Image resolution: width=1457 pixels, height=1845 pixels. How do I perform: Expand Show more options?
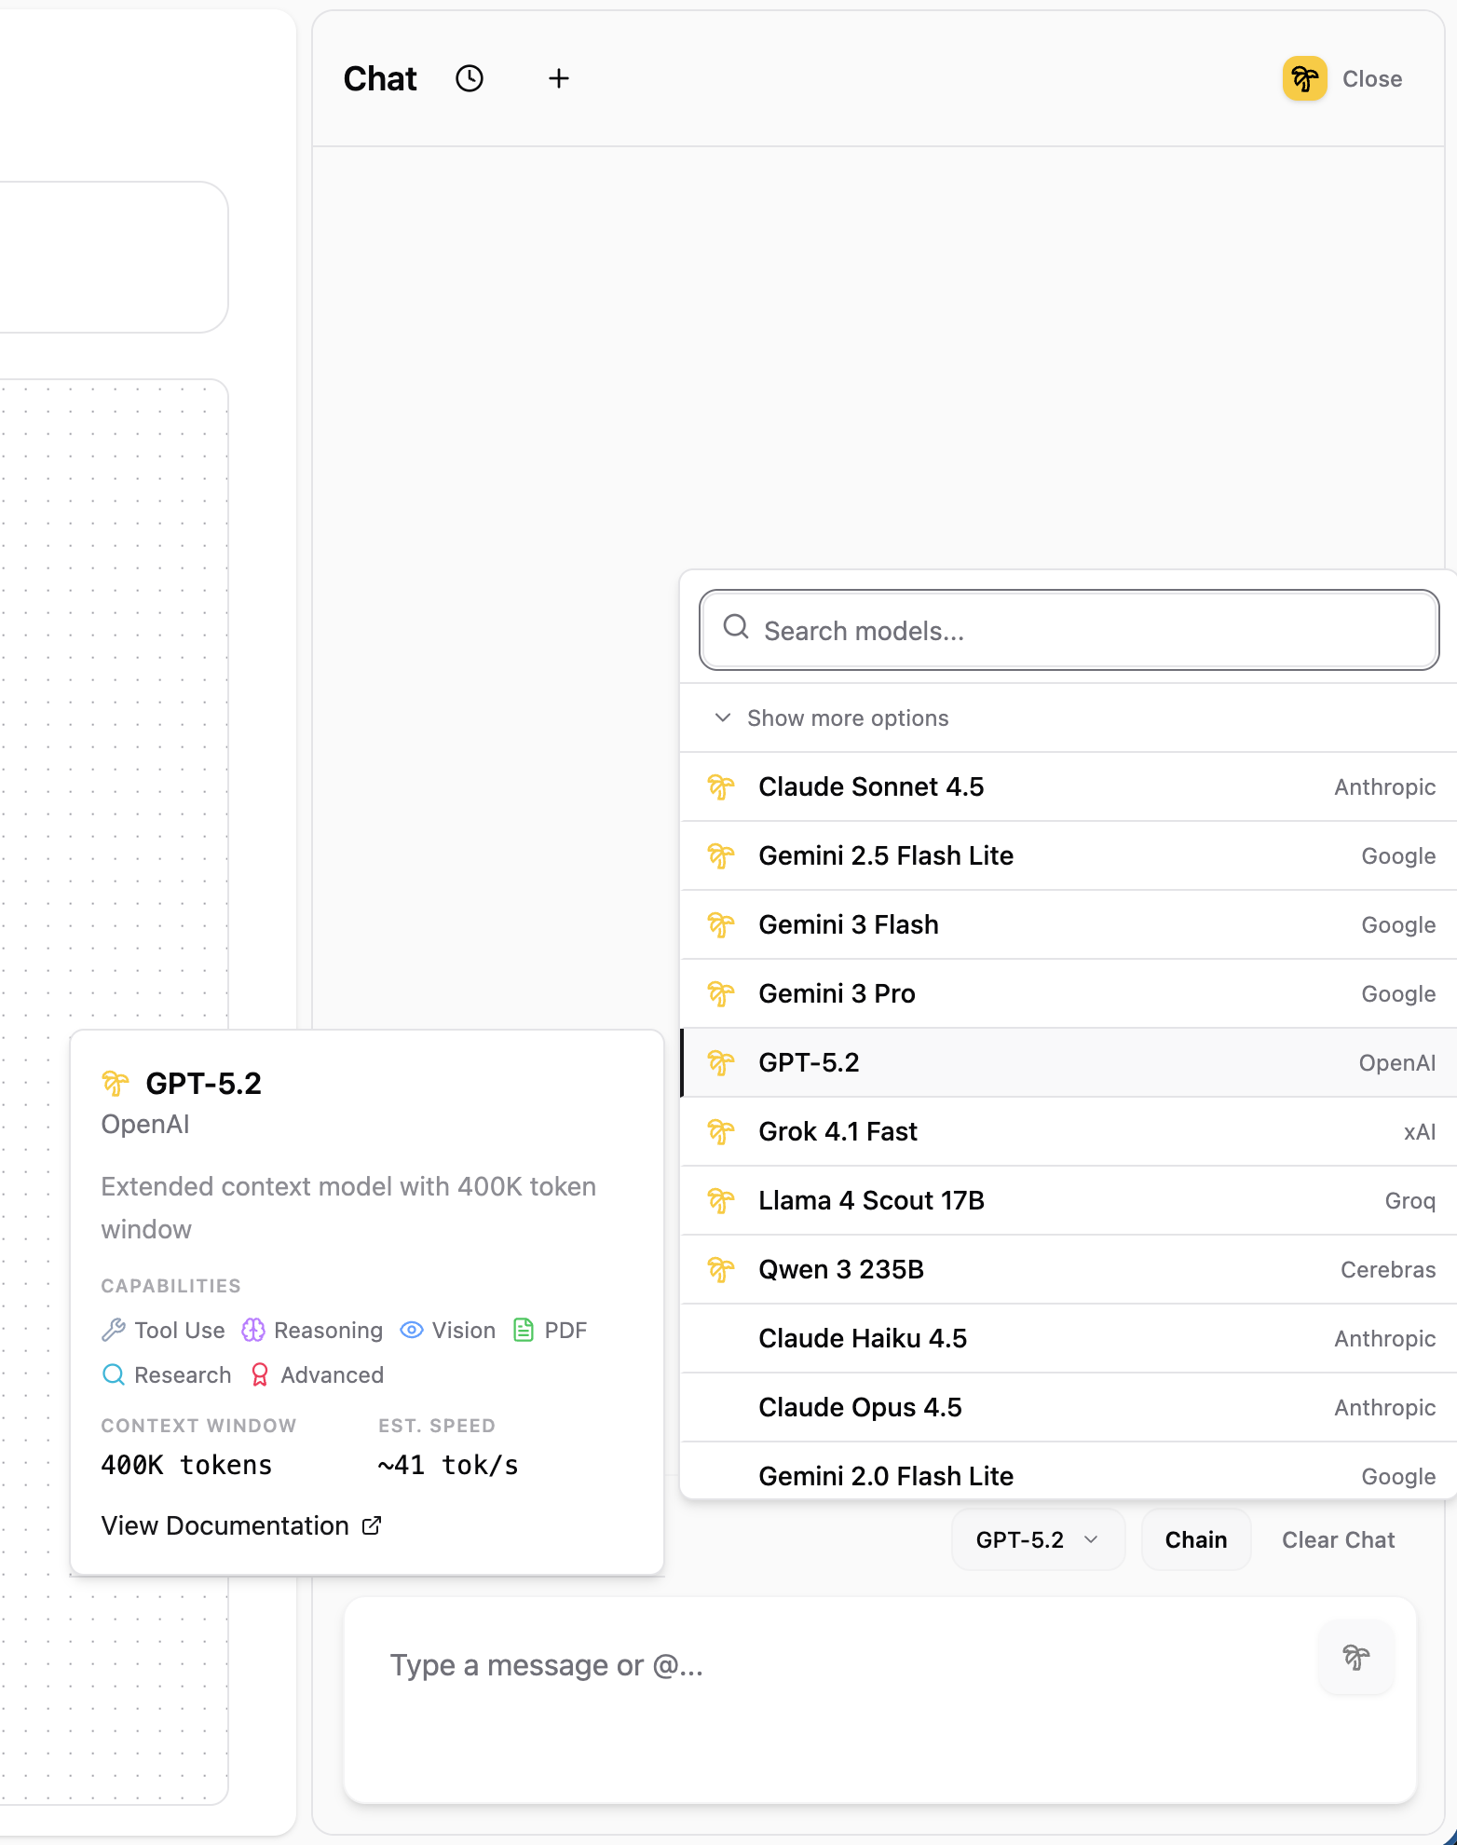(1069, 717)
